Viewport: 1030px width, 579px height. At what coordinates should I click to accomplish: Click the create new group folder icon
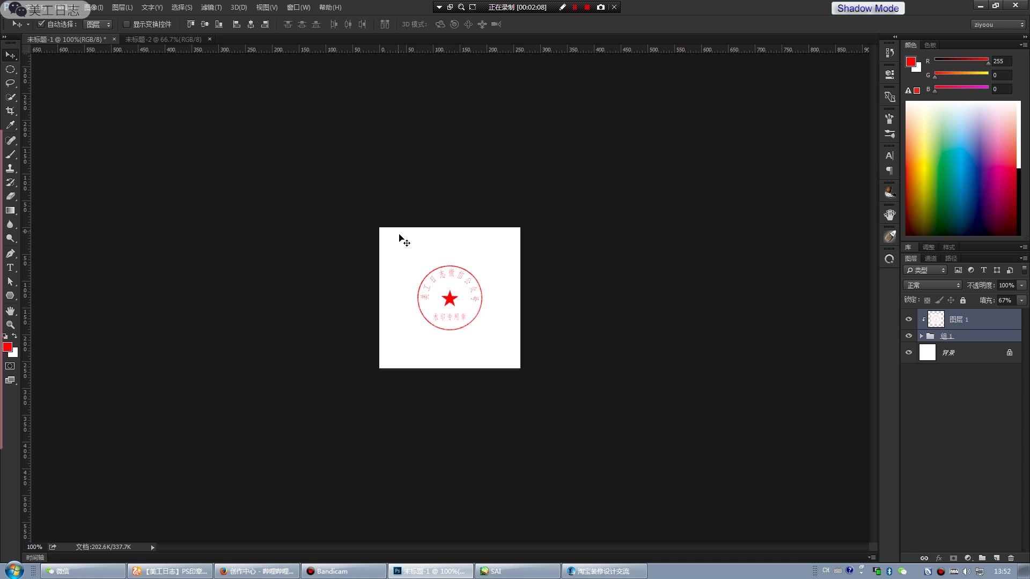982,558
